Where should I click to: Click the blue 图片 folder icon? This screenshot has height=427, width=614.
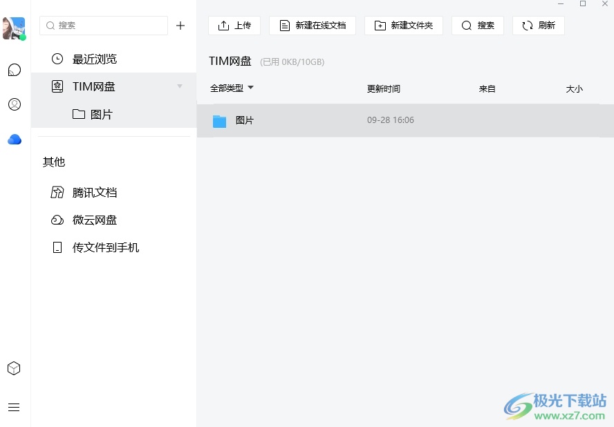[219, 122]
